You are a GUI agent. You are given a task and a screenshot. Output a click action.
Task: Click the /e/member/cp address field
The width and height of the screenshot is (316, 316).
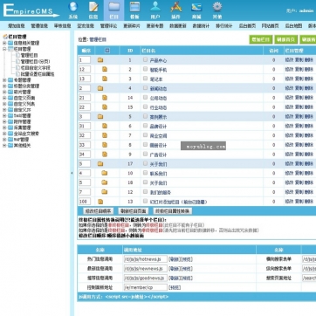point(146,287)
